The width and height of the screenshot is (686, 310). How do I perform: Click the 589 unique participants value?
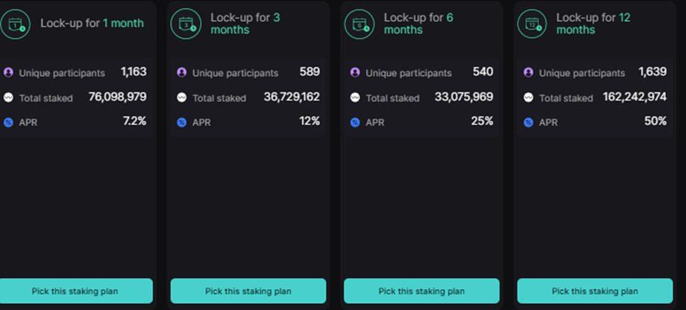[309, 72]
